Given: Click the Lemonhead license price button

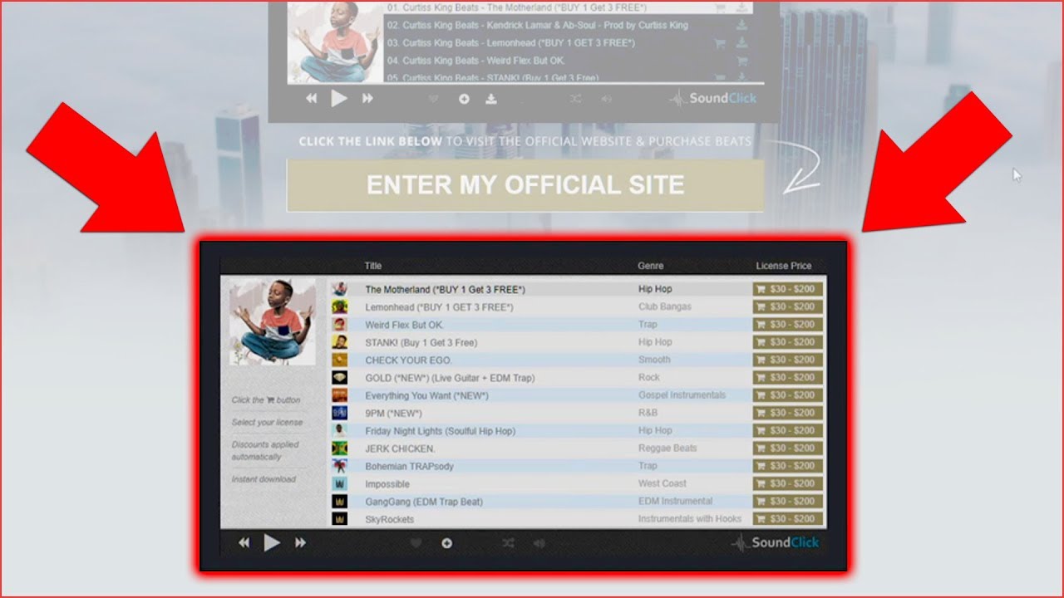Looking at the screenshot, I should coord(788,307).
